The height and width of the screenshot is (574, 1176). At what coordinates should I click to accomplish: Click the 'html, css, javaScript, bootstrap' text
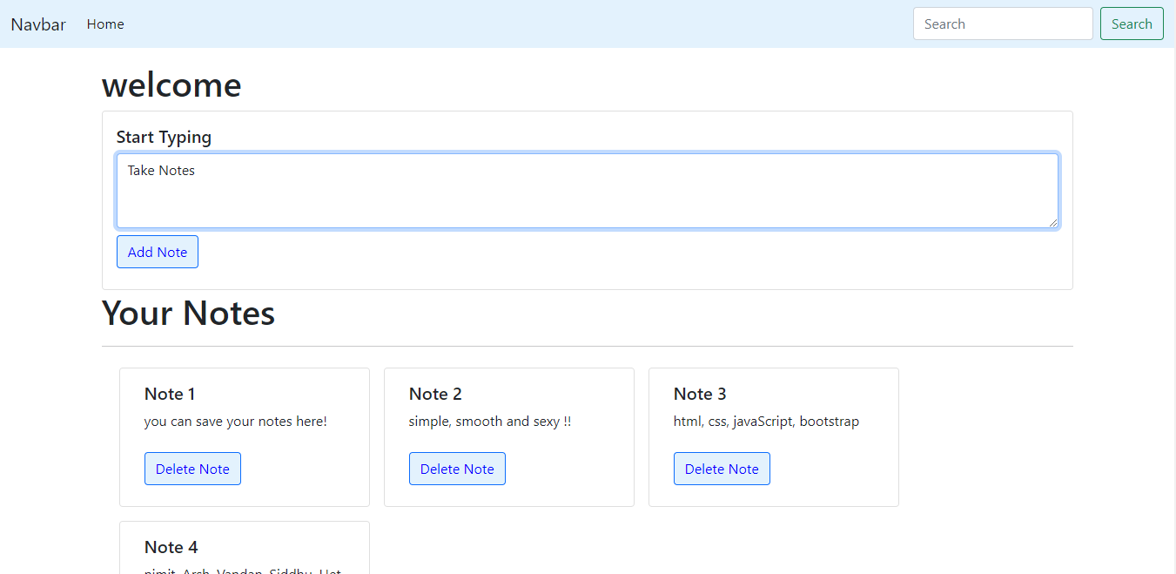[x=766, y=422]
